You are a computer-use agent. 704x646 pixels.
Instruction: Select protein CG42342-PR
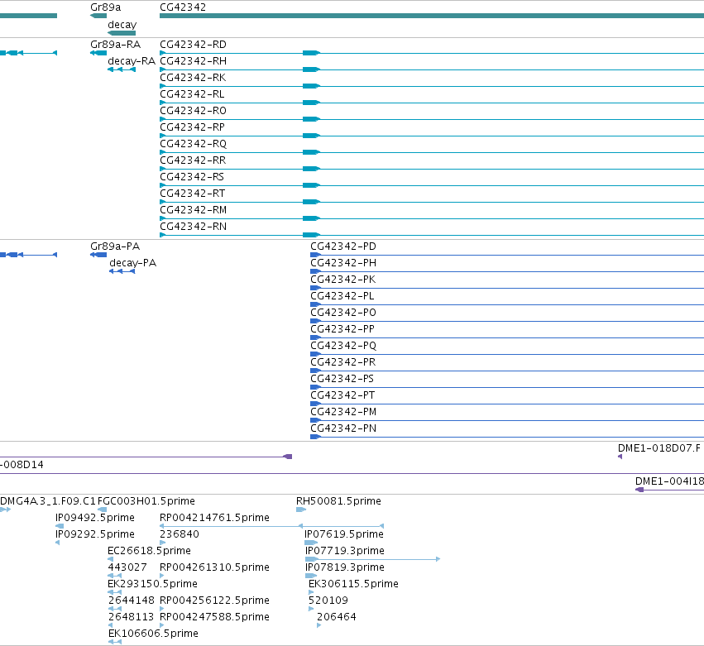(x=343, y=362)
